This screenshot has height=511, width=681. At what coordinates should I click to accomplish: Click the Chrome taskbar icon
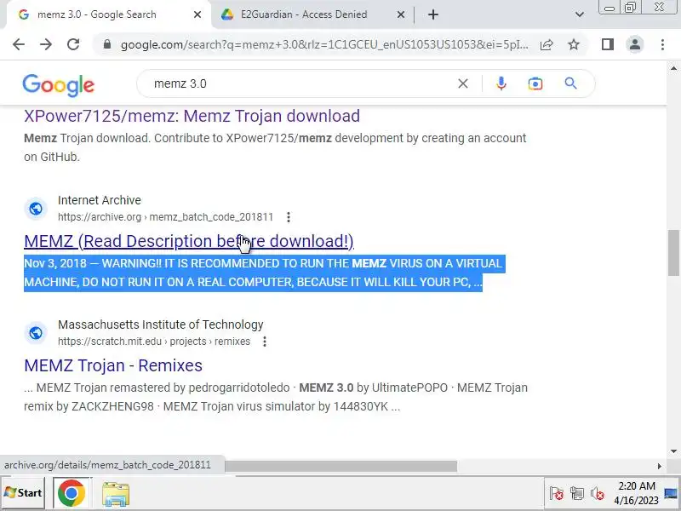pos(71,493)
